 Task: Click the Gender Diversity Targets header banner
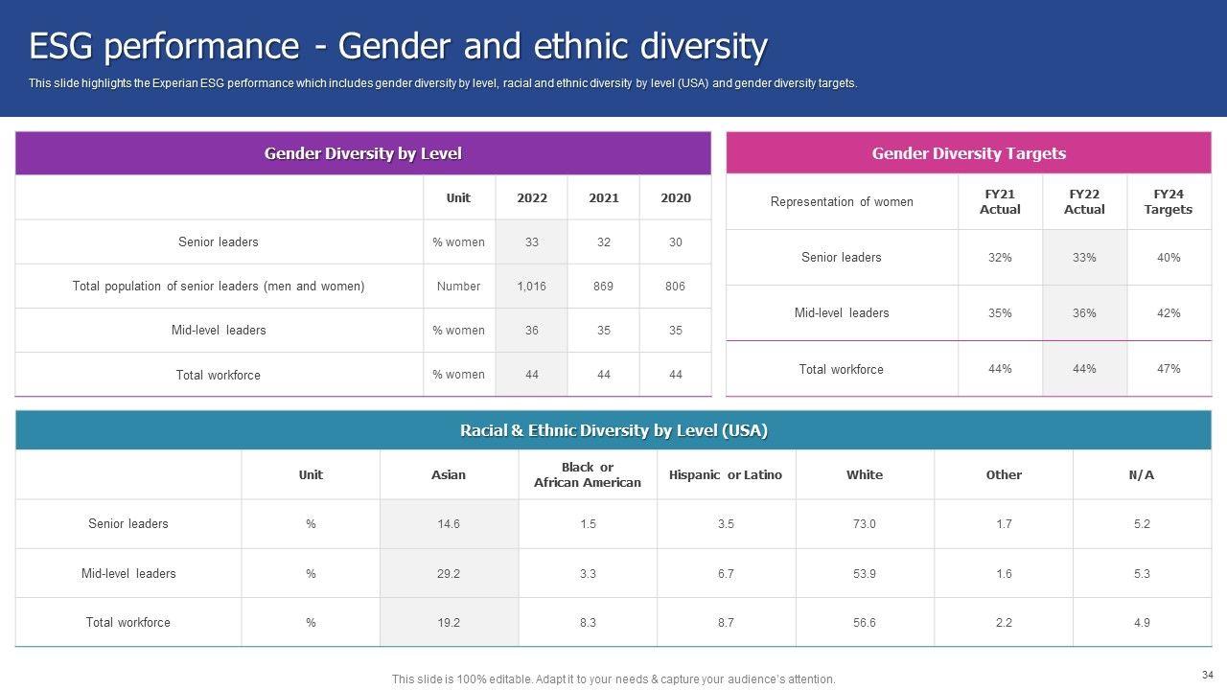(968, 153)
